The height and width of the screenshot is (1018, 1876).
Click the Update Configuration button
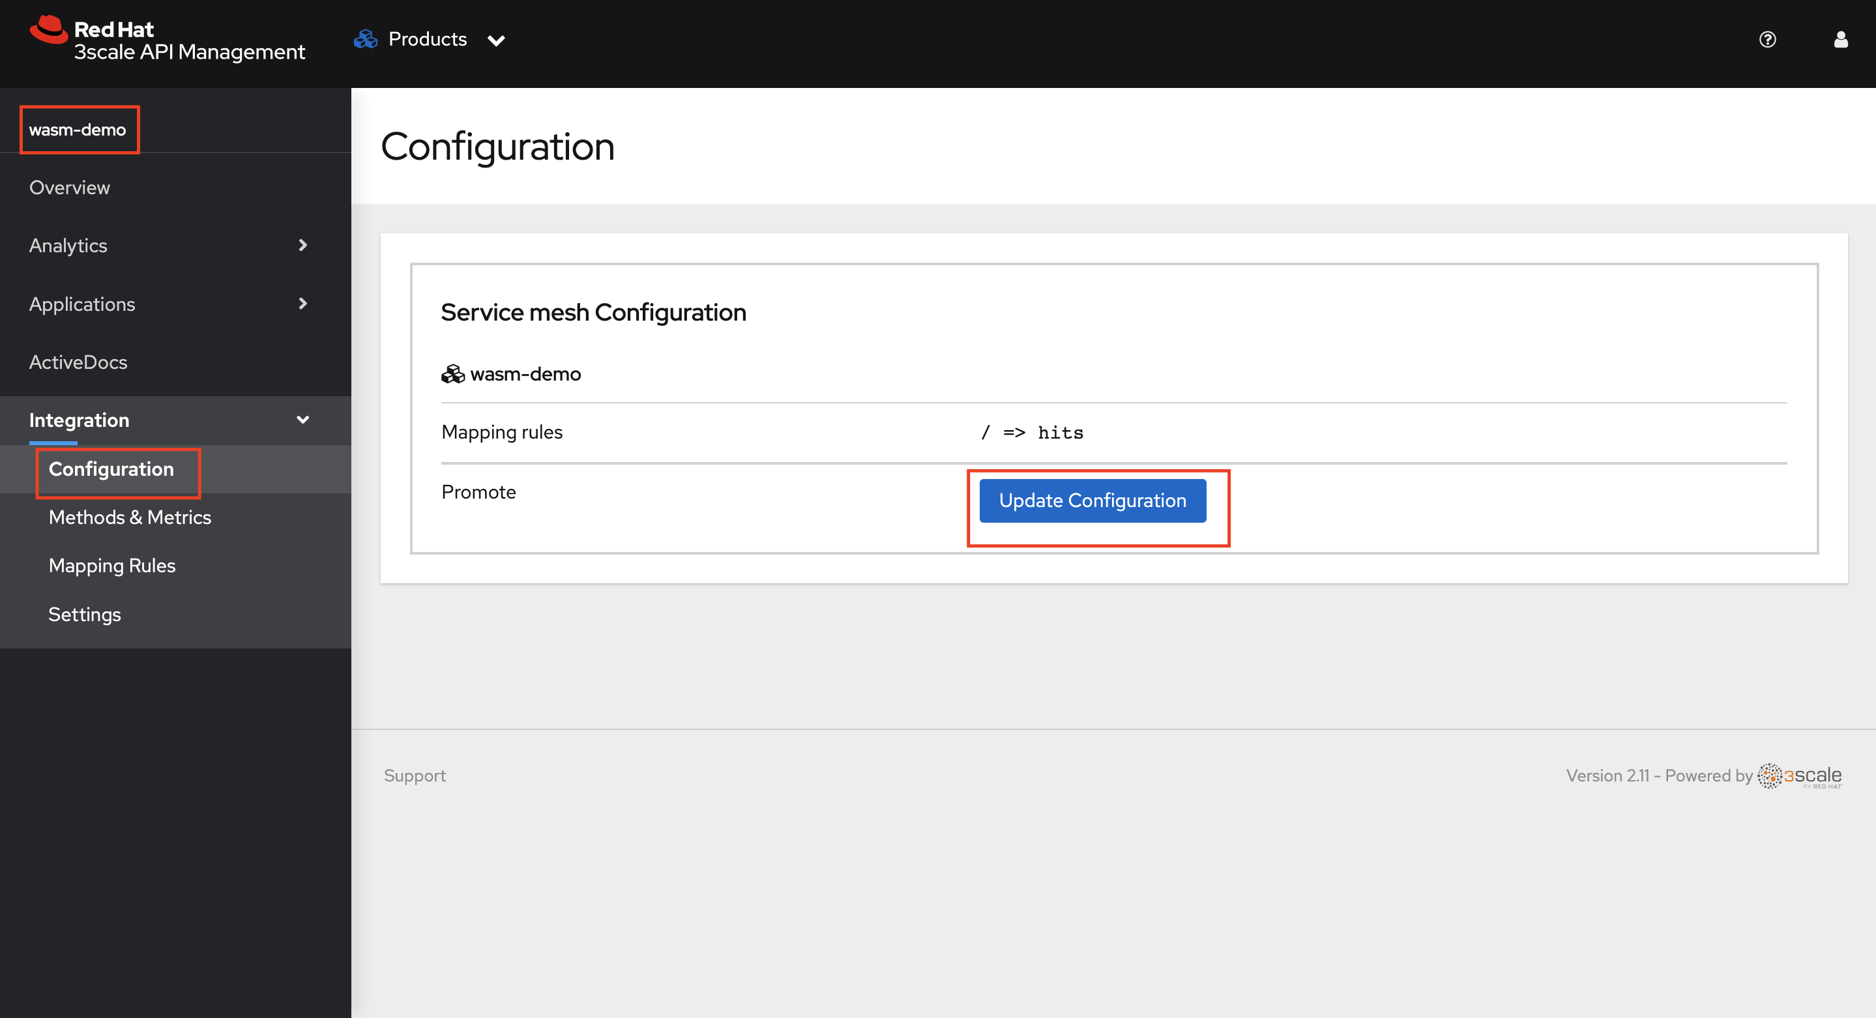(x=1092, y=501)
